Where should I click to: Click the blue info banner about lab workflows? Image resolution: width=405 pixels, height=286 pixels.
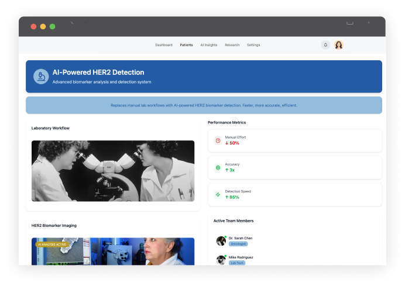tap(204, 105)
